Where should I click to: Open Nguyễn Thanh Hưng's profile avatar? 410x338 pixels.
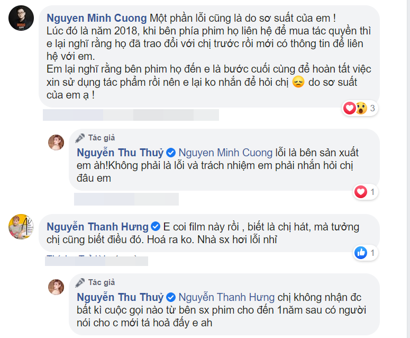19,227
